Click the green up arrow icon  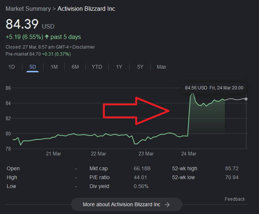coord(47,37)
